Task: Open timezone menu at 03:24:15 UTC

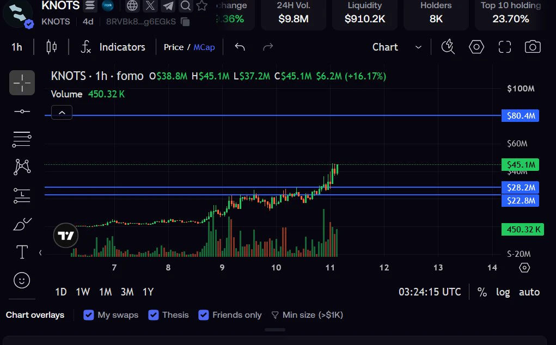Action: coord(430,292)
